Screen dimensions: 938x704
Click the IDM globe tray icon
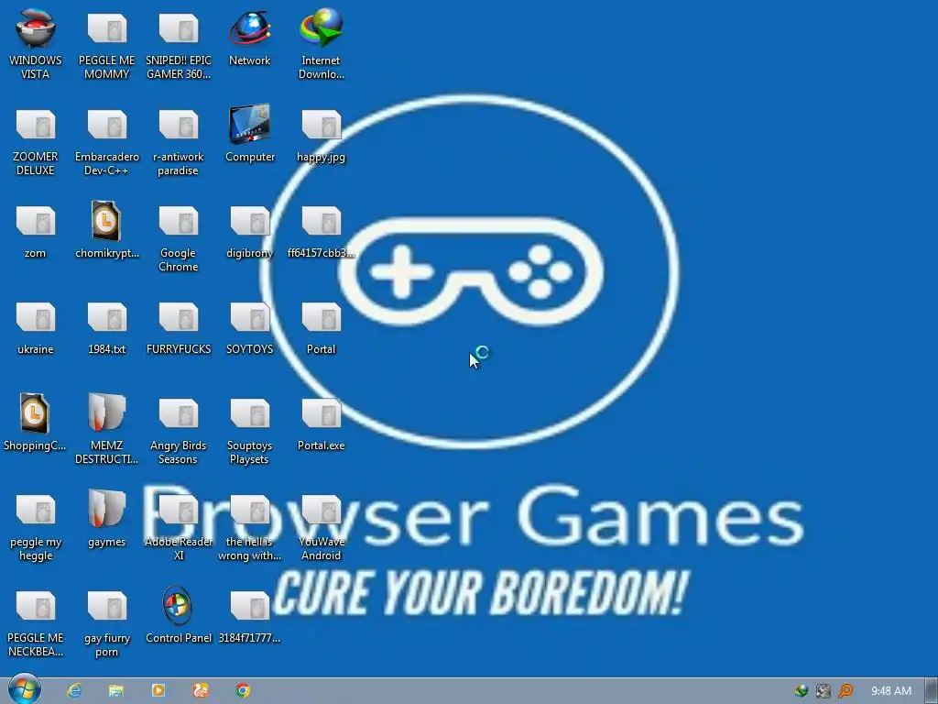tap(801, 691)
